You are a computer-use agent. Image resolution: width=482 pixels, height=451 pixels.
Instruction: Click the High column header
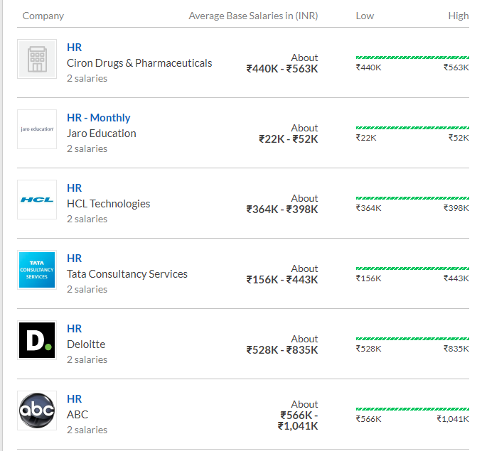[x=459, y=16]
